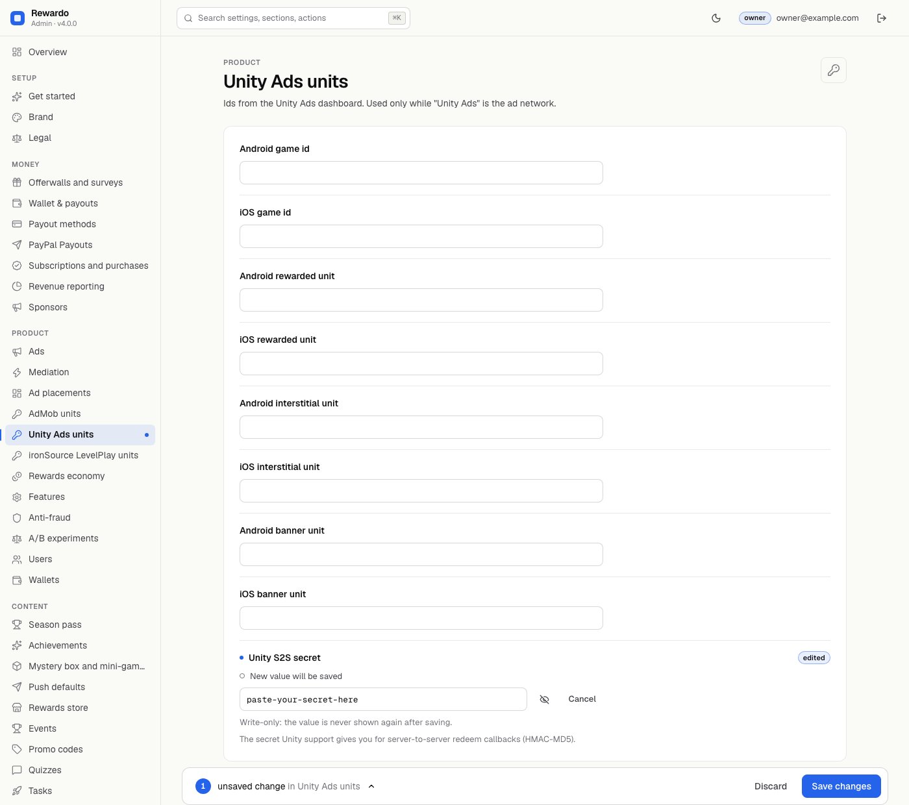Click the Anti-fraud shield icon
This screenshot has height=805, width=909.
17,518
